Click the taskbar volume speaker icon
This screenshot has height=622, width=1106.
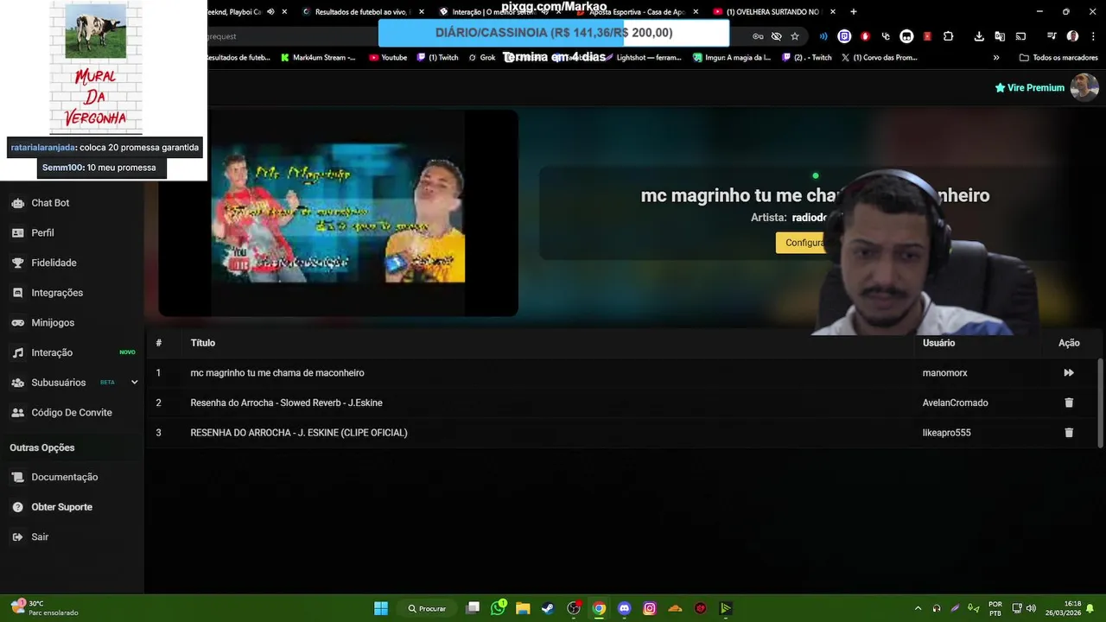click(1031, 608)
